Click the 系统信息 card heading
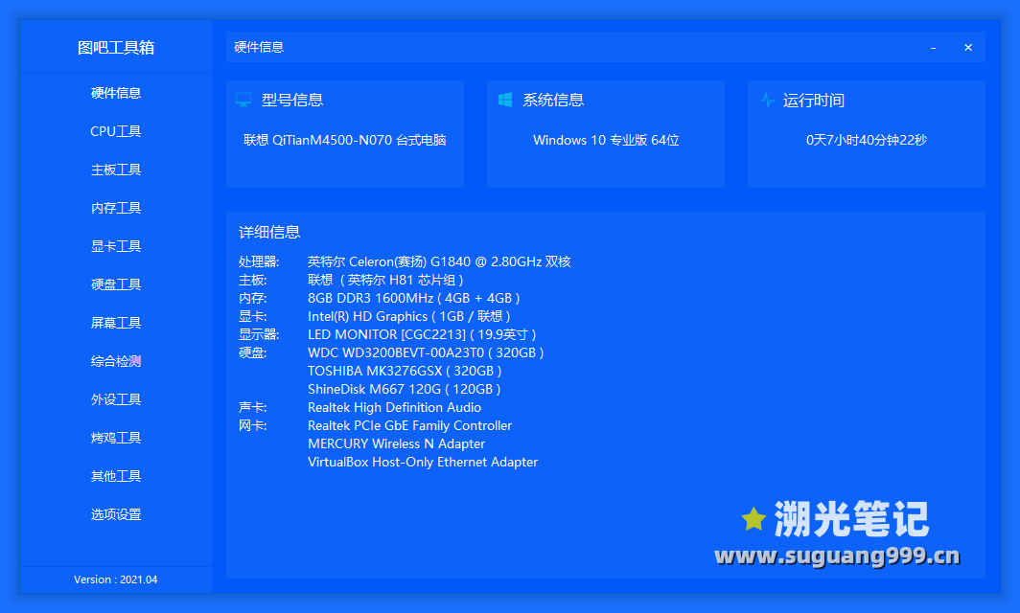Image resolution: width=1020 pixels, height=613 pixels. click(x=553, y=101)
